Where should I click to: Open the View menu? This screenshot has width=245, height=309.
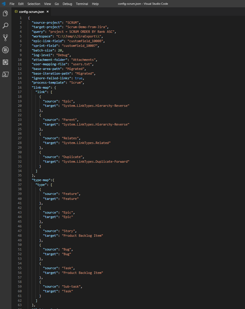(47, 4)
